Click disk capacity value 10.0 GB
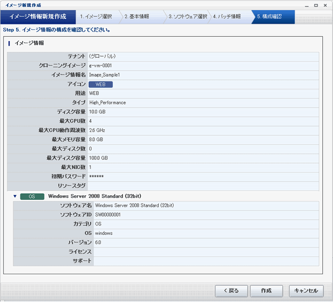333x302 pixels. [97, 112]
